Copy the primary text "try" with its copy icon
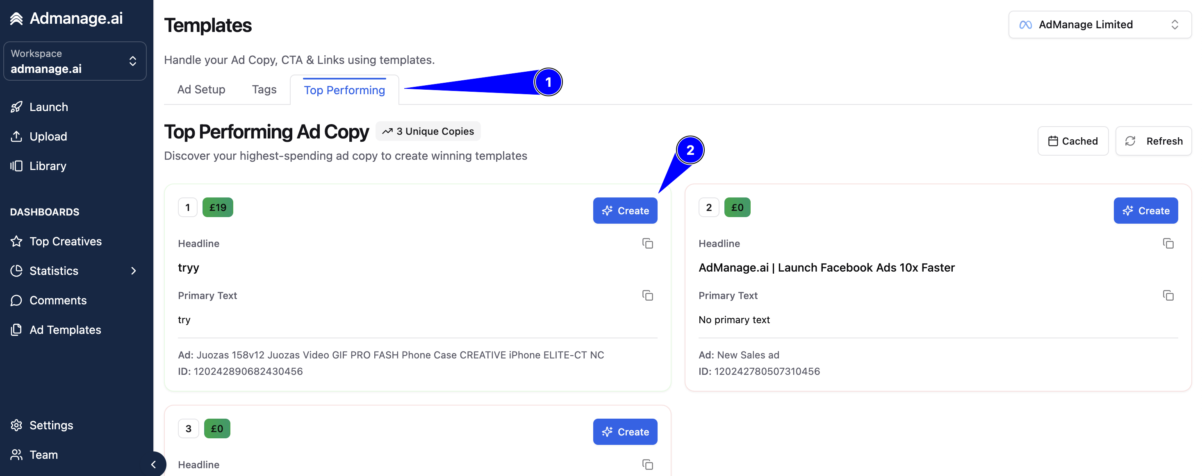Image resolution: width=1202 pixels, height=476 pixels. [647, 296]
